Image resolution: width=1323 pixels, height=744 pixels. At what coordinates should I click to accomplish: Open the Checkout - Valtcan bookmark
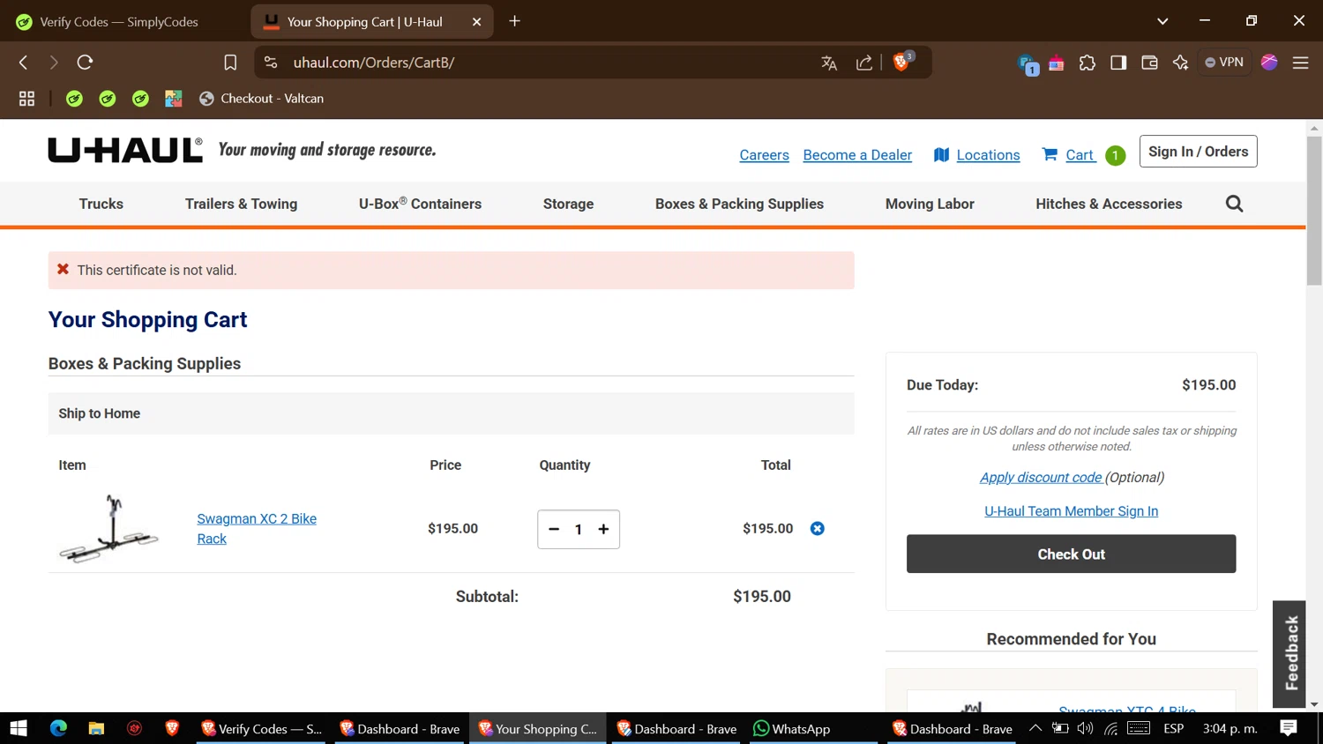(x=262, y=99)
